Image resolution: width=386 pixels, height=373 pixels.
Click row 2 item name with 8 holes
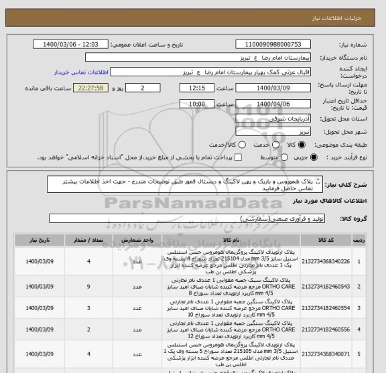pos(231,287)
